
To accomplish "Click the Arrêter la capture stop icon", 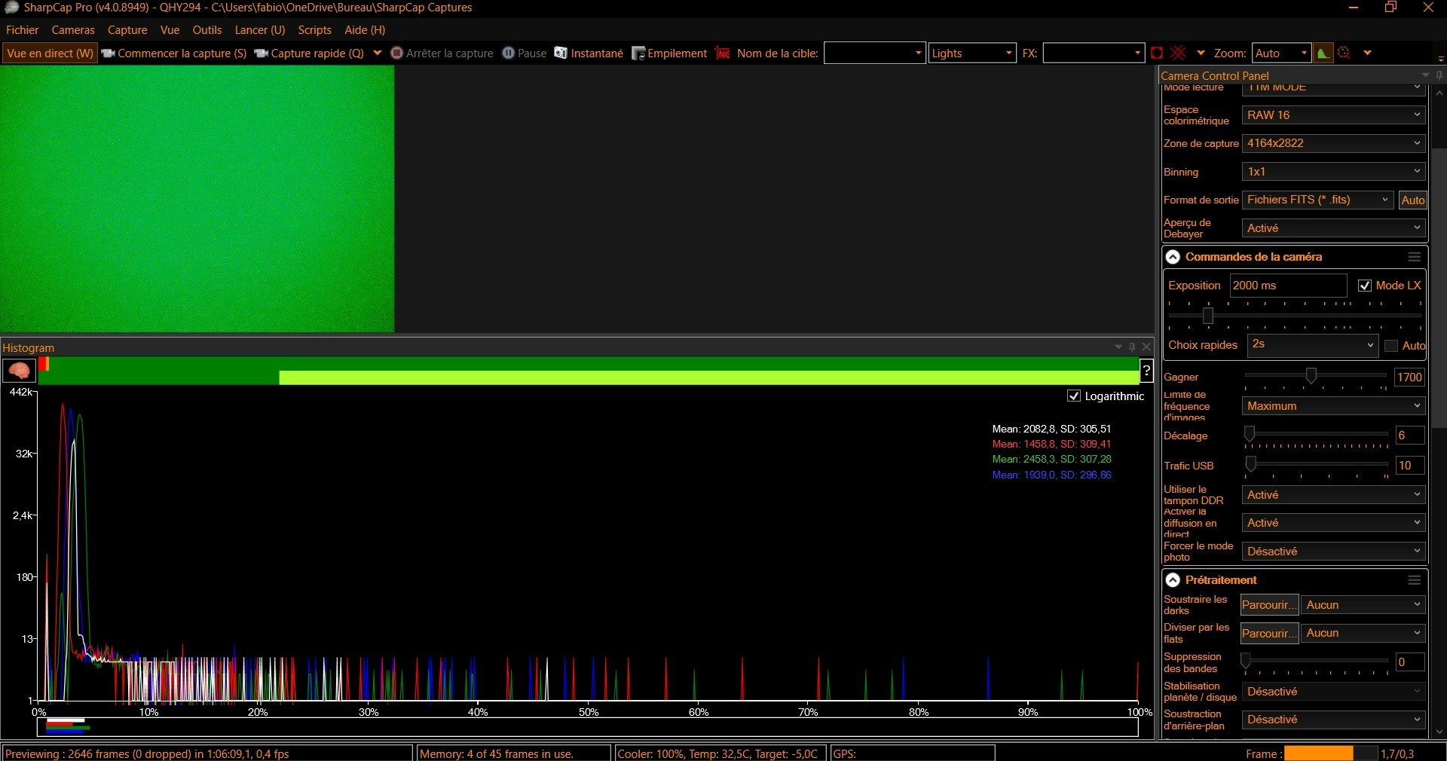I will coord(397,53).
